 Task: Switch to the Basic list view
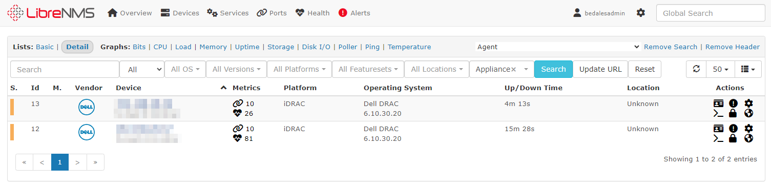click(45, 47)
